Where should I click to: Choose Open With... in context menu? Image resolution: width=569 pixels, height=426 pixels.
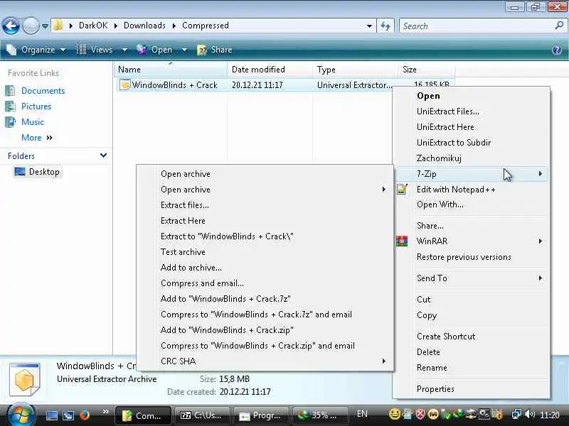[x=471, y=204]
